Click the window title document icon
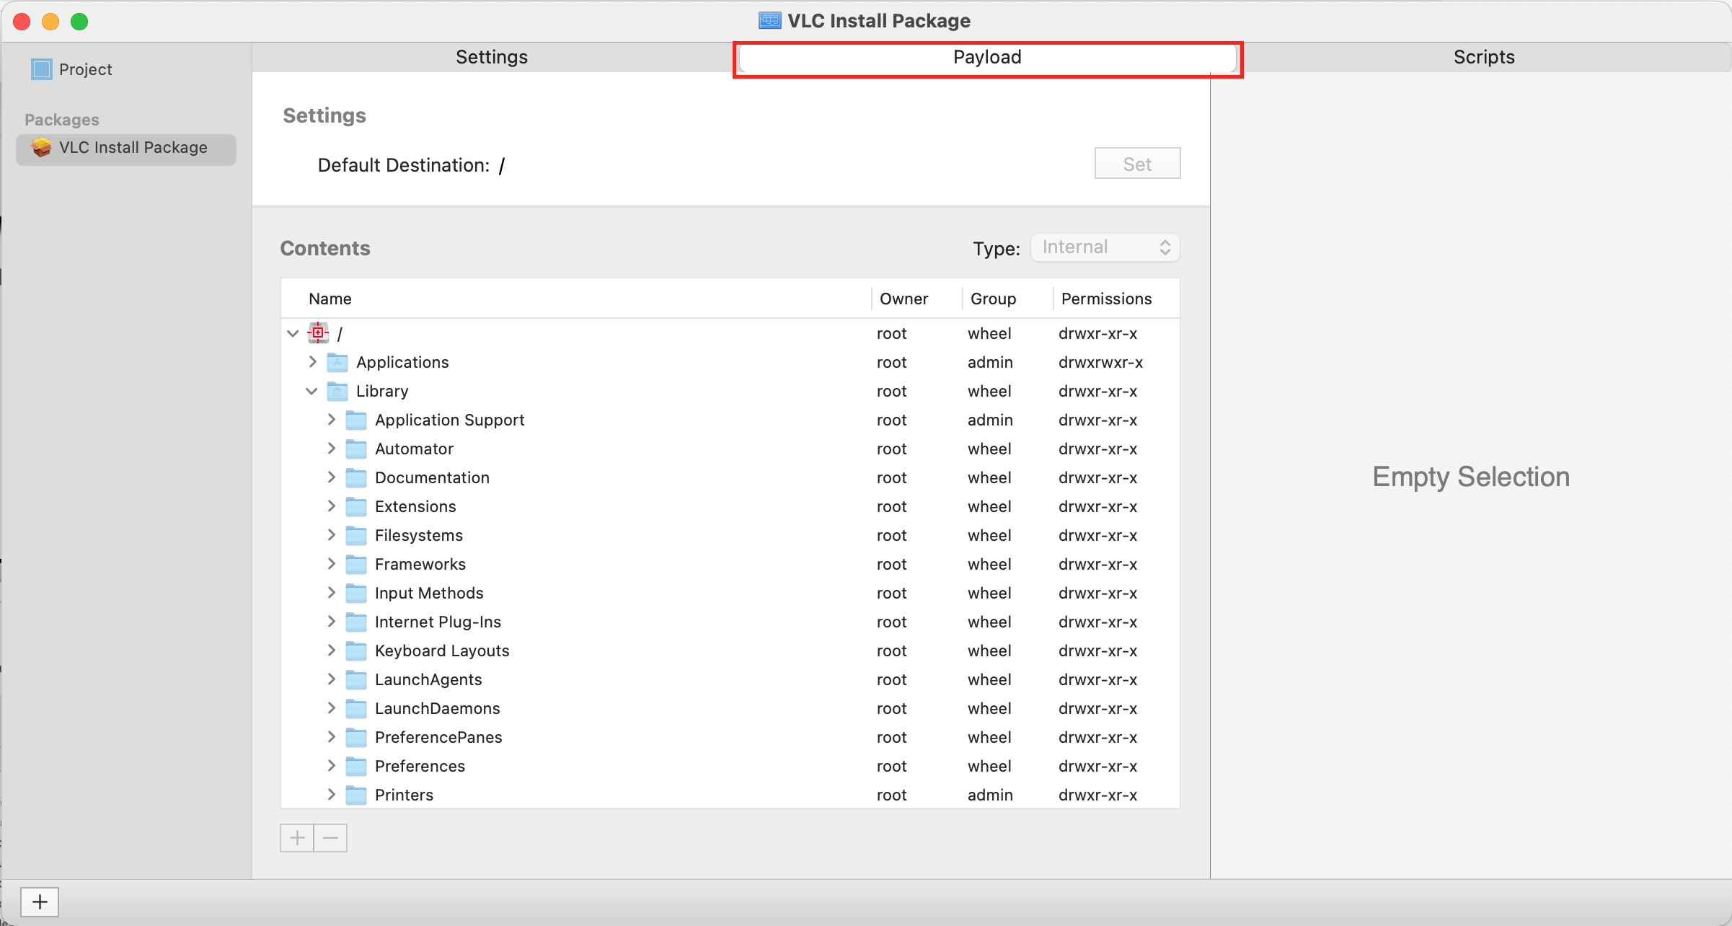 pos(770,20)
